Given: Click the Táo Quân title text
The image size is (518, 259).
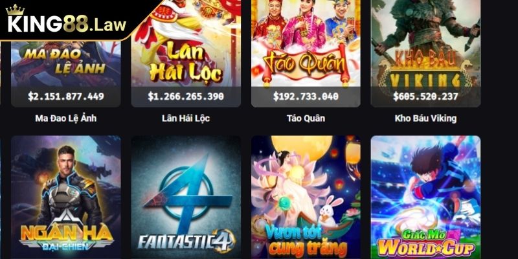Looking at the screenshot, I should (306, 118).
